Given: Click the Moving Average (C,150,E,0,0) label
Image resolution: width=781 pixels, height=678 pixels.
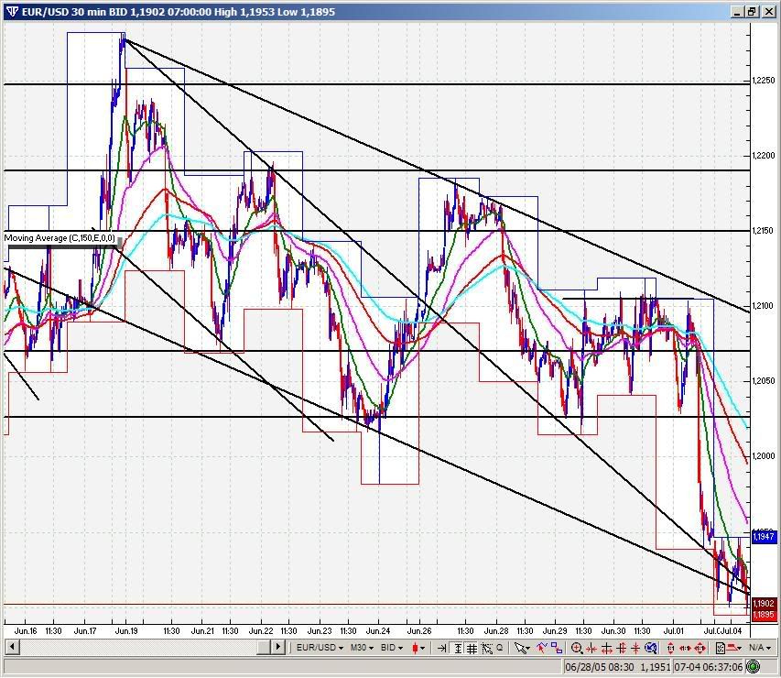Looking at the screenshot, I should pyautogui.click(x=60, y=238).
